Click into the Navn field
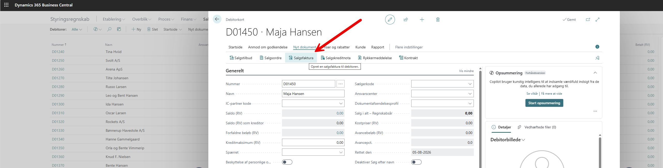 point(313,94)
